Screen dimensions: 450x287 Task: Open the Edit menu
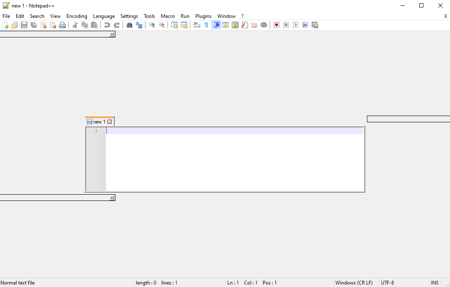tap(20, 16)
